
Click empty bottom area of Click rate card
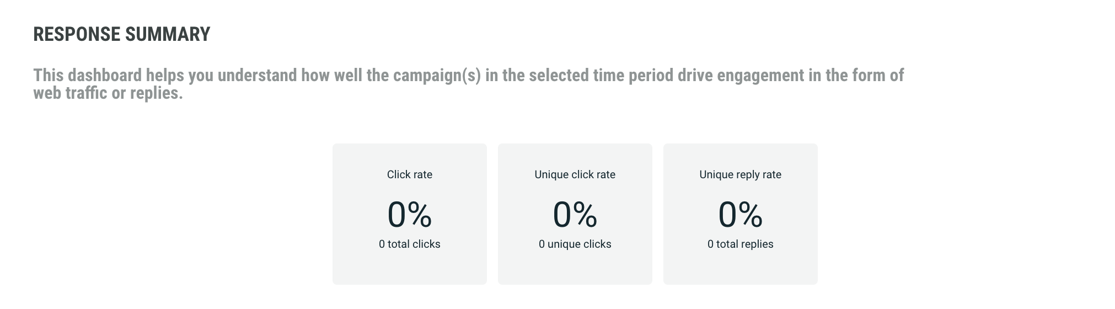[409, 269]
